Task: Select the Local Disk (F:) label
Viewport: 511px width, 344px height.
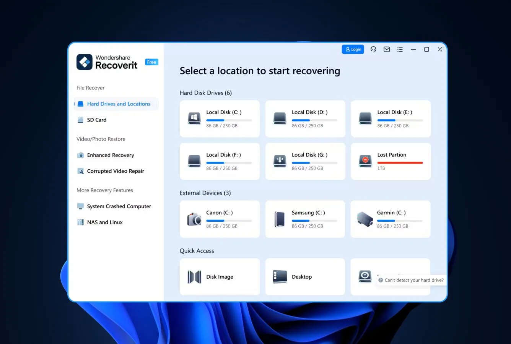Action: point(224,155)
